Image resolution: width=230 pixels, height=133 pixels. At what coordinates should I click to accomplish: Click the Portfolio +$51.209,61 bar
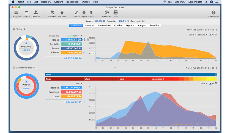tap(72, 44)
